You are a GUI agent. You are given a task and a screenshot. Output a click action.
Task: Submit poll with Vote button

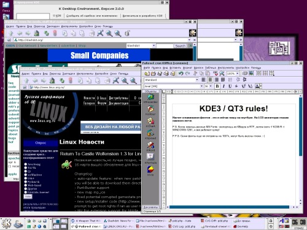pyautogui.click(x=28, y=196)
